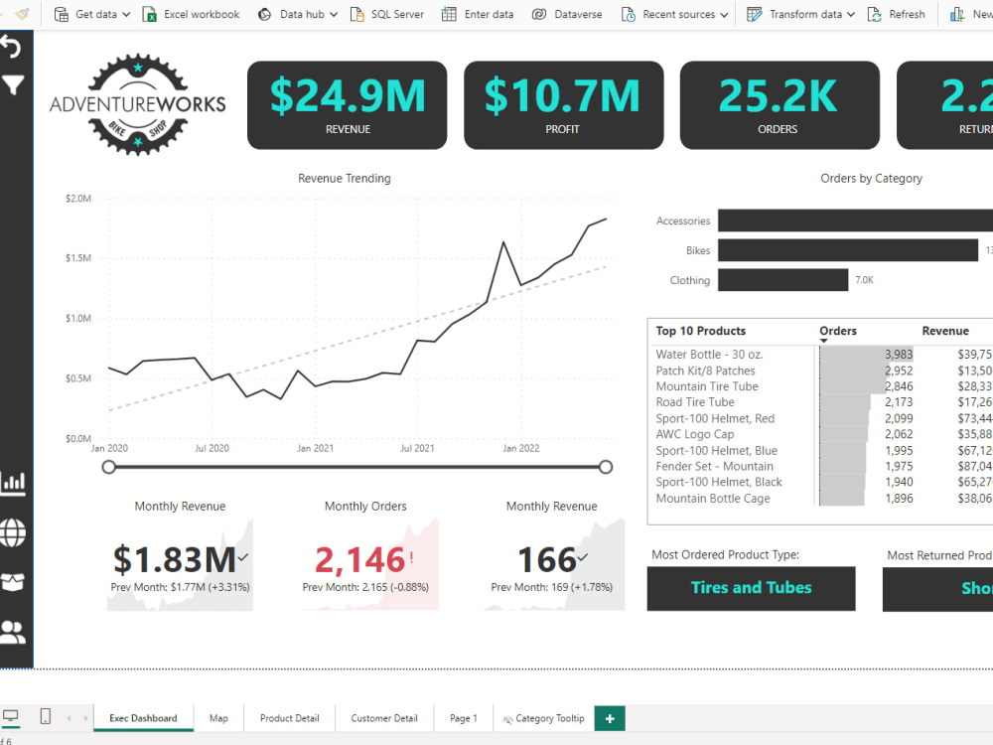Click the Dataverse icon
This screenshot has height=745, width=993.
tap(539, 14)
